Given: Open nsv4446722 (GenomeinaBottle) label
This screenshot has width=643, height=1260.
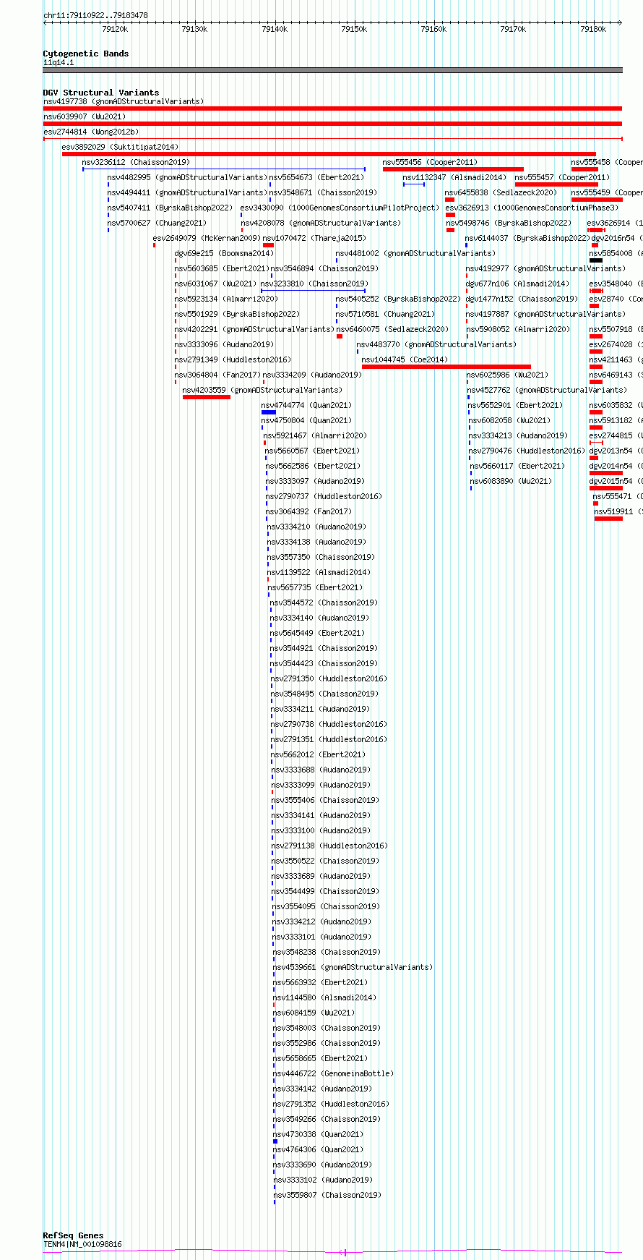Looking at the screenshot, I should (x=333, y=1073).
